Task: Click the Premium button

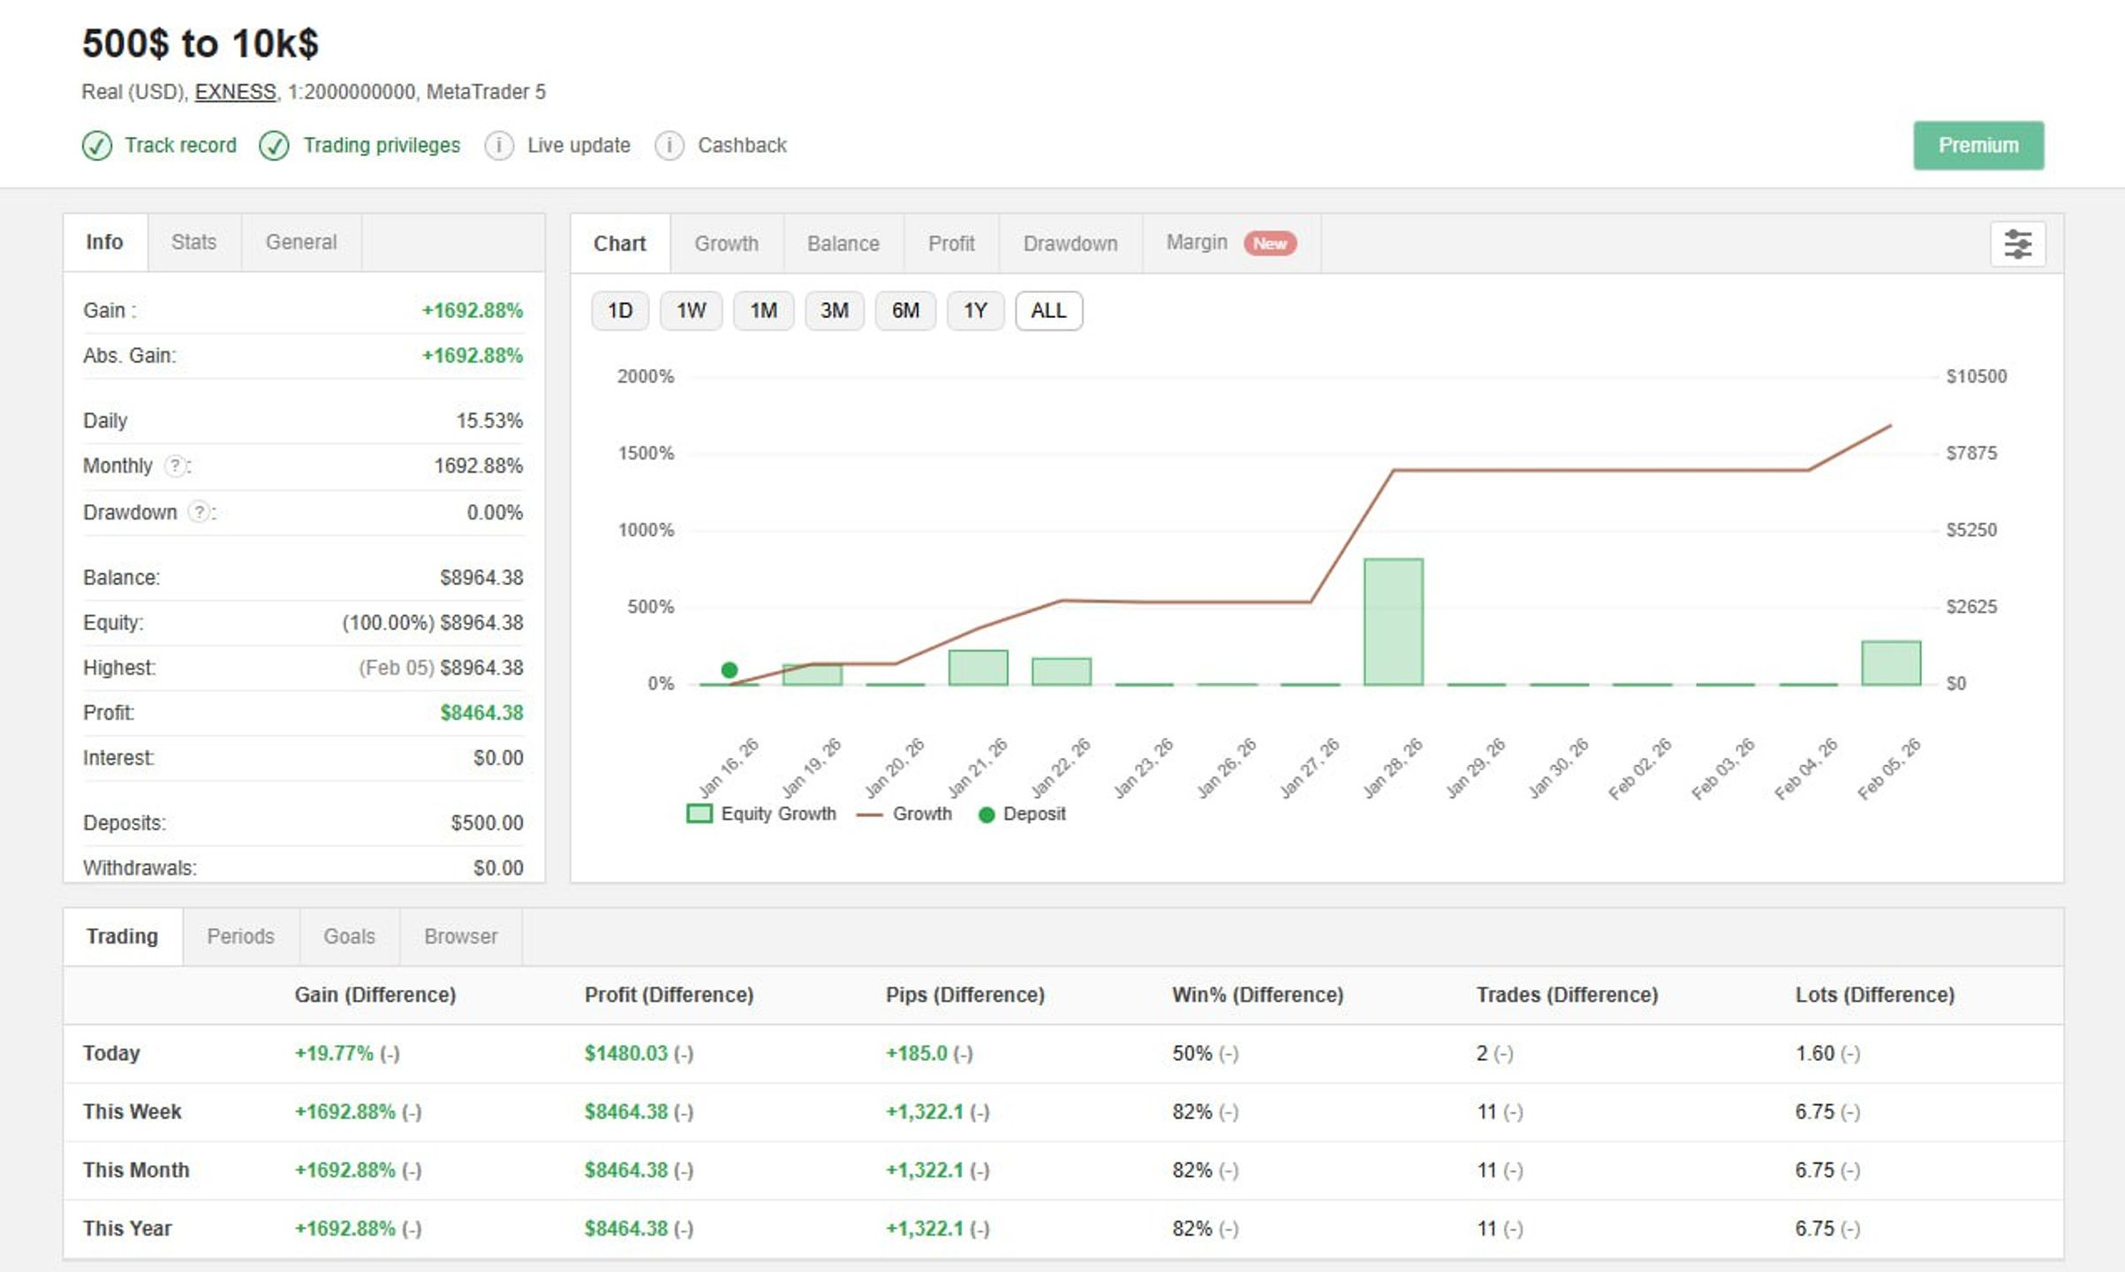Action: coord(1978,146)
